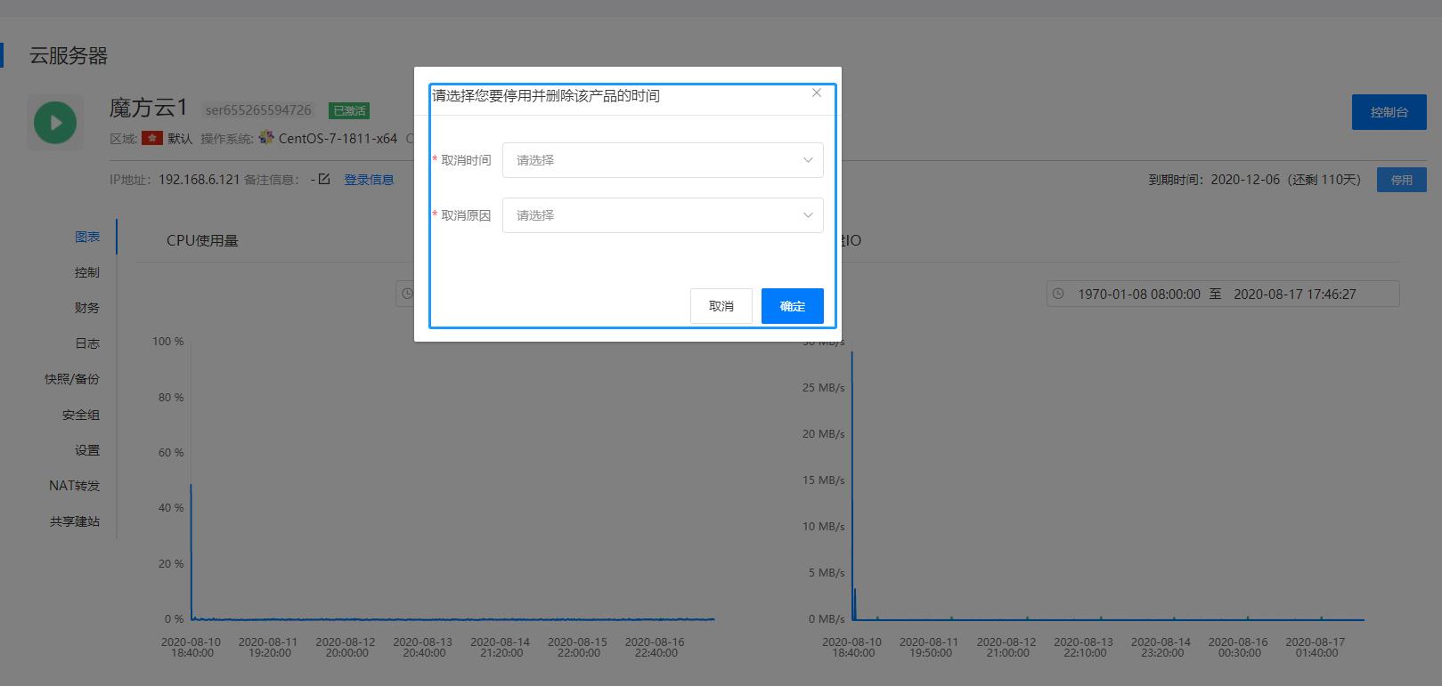Open the 设置 tab
The height and width of the screenshot is (686, 1442).
click(87, 450)
